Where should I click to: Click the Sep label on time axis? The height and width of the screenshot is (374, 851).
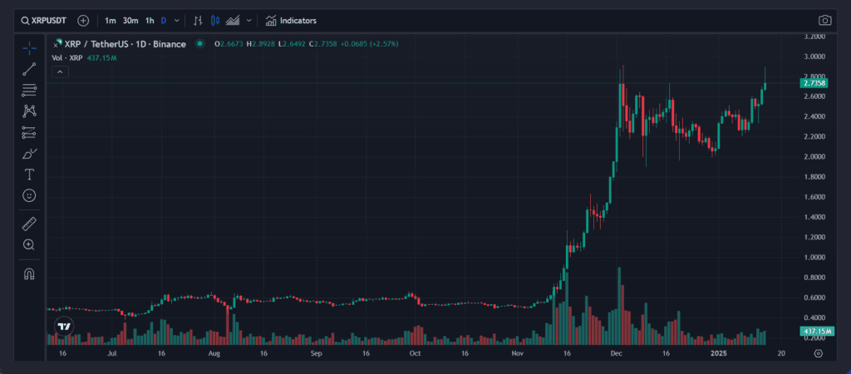tap(317, 353)
